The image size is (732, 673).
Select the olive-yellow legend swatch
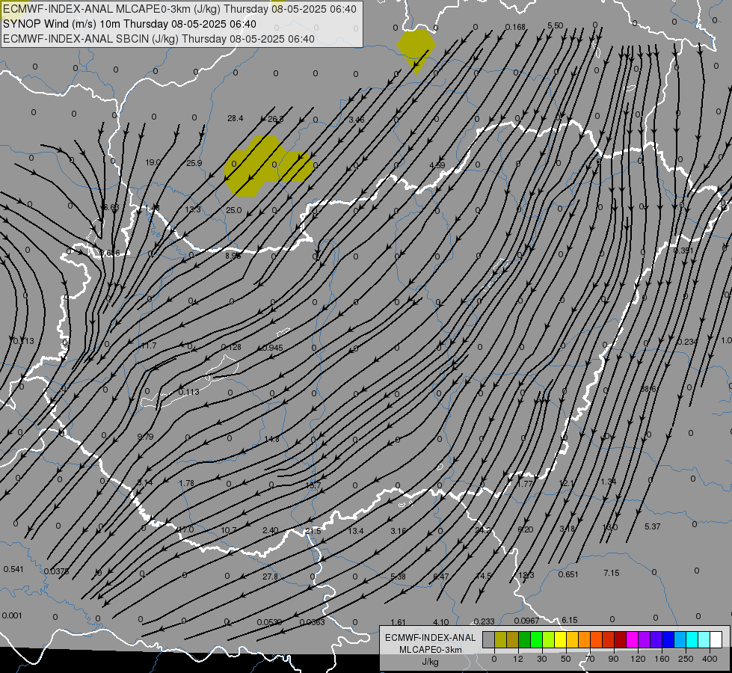point(500,640)
